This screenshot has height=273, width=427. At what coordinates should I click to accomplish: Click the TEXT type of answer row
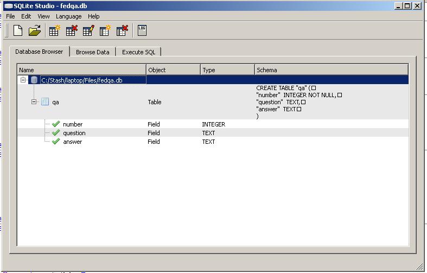[x=208, y=142]
